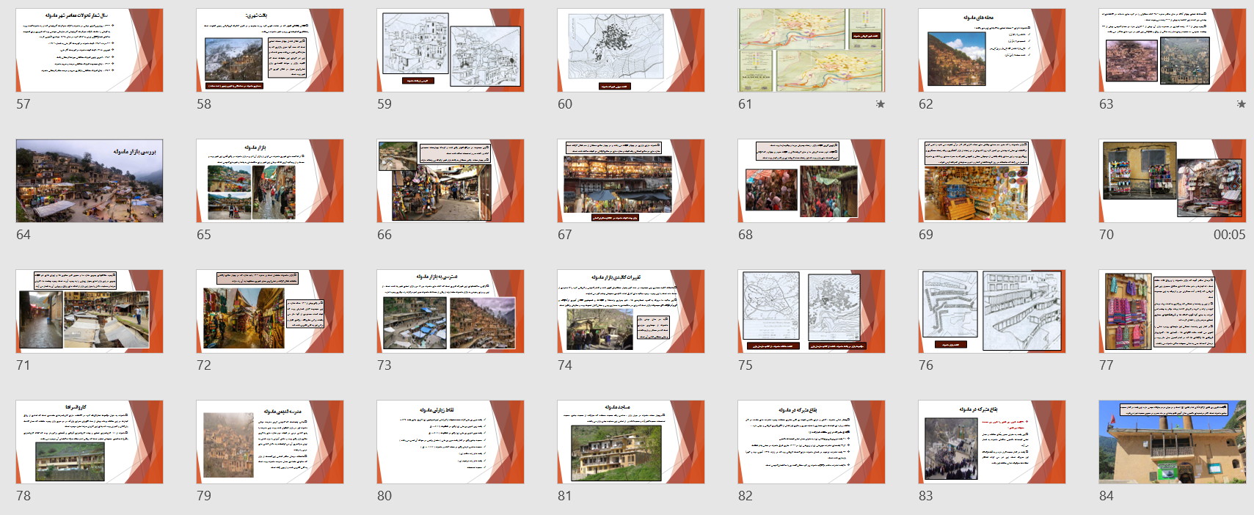The width and height of the screenshot is (1254, 515).
Task: Select slide 84 with the shrine building photo
Action: [x=1173, y=442]
